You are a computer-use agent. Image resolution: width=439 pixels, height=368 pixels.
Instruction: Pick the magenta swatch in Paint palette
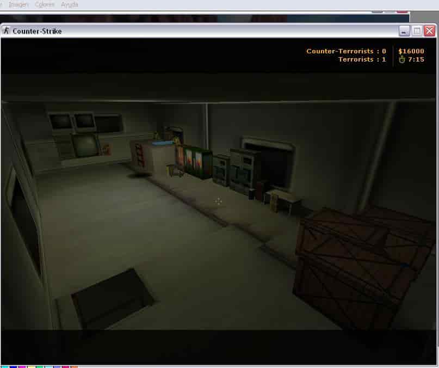pos(22,367)
